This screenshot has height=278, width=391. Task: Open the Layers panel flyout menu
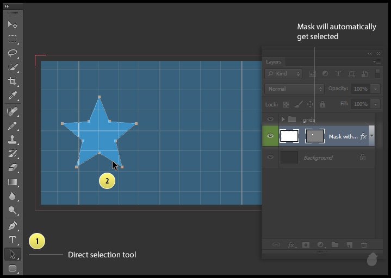pos(376,62)
